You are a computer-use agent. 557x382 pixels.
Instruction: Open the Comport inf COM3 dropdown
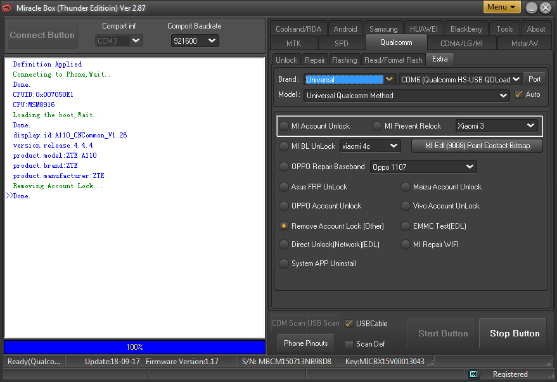119,41
